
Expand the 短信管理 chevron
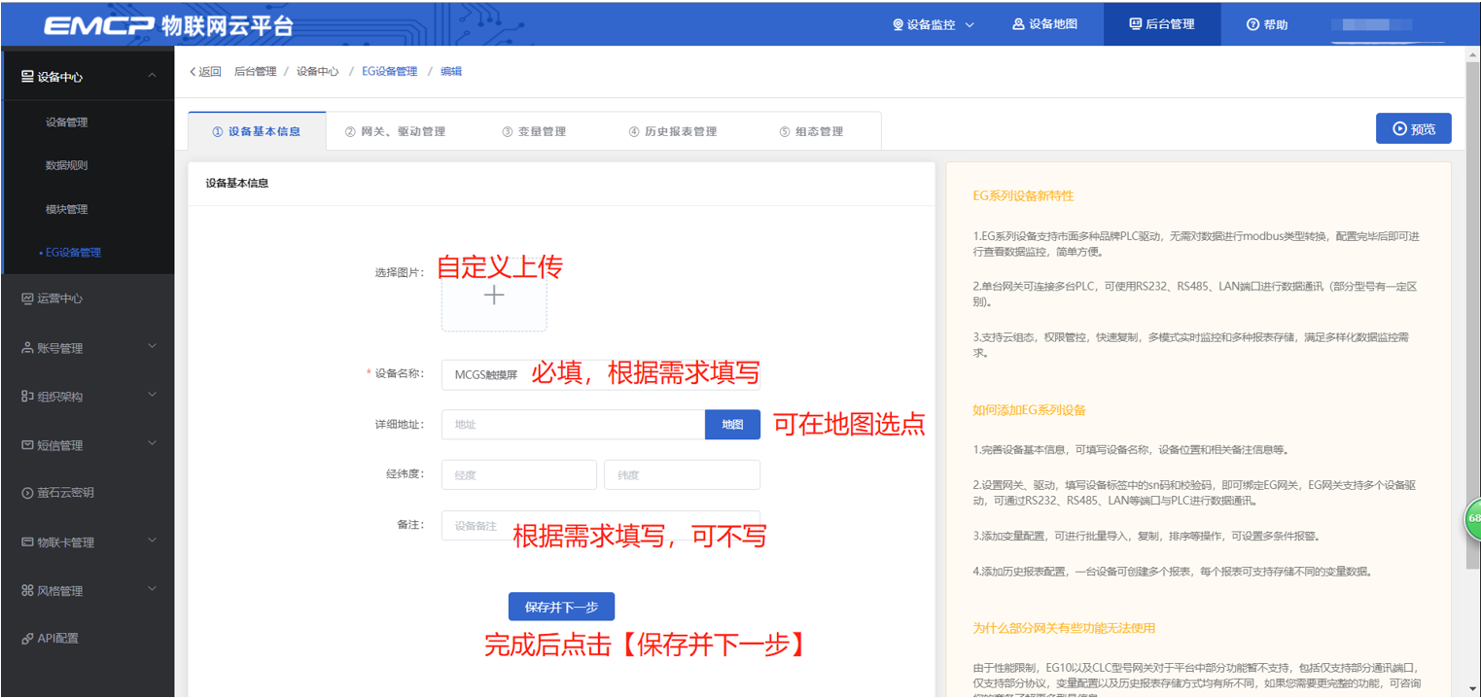pos(152,443)
